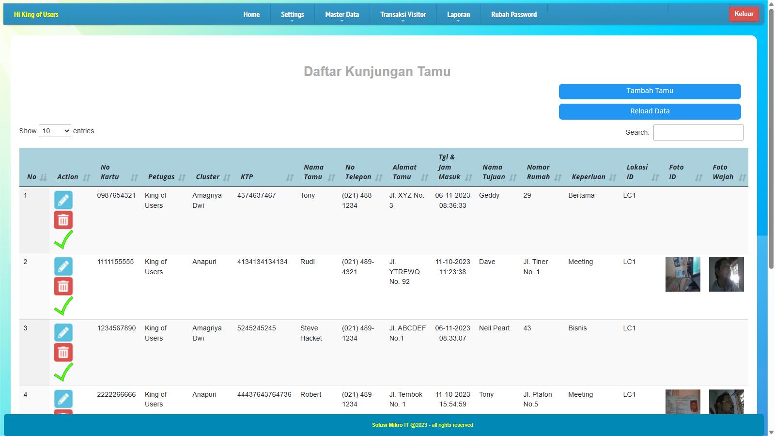The width and height of the screenshot is (775, 436).
Task: Click the green checkmark in row 1
Action: [63, 240]
